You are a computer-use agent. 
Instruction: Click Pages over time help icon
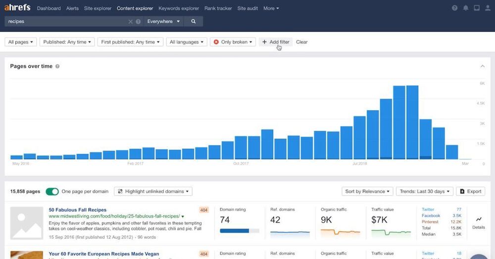[57, 67]
